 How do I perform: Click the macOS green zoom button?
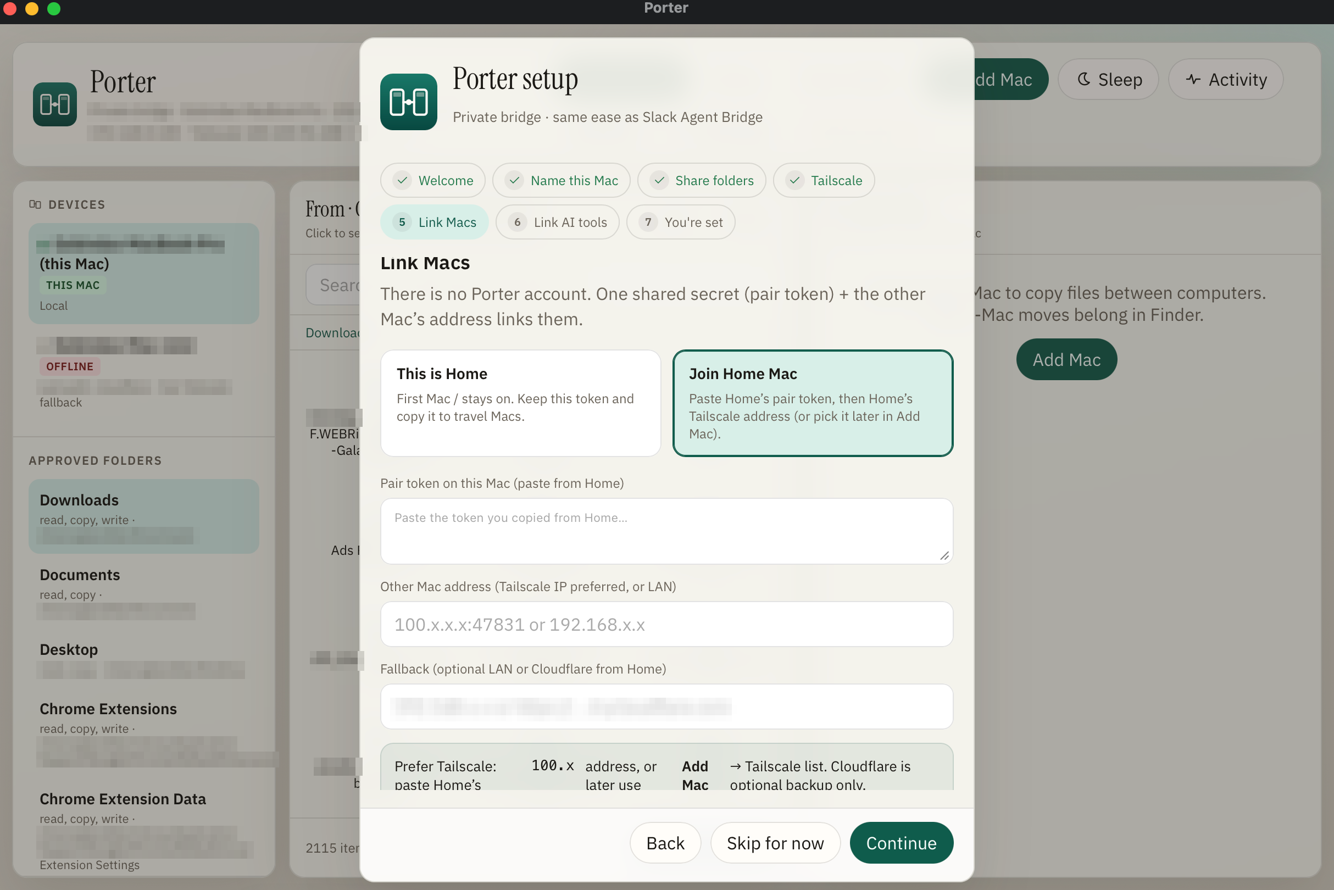(x=54, y=8)
